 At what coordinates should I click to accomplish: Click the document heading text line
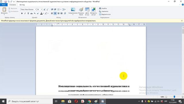pos(94,86)
